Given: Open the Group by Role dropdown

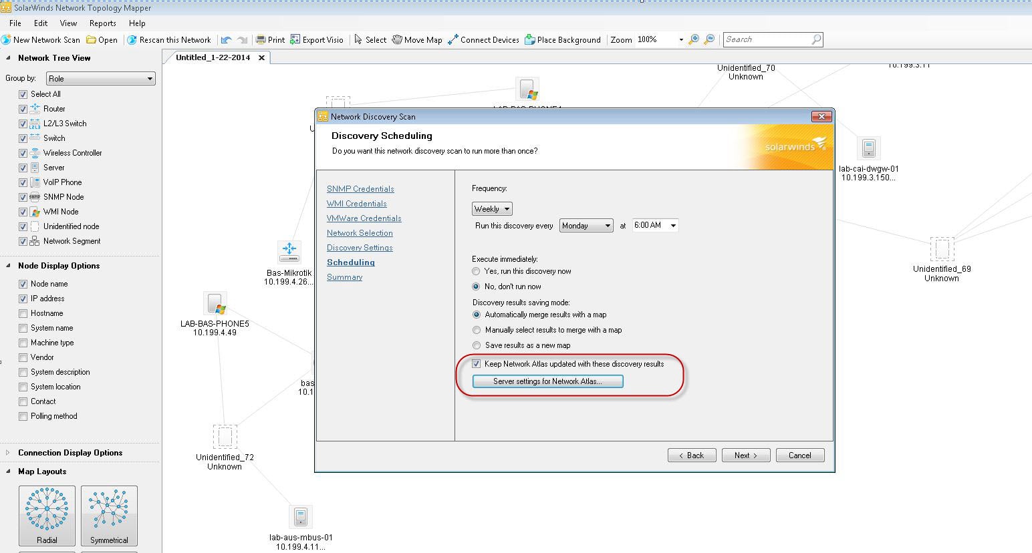Looking at the screenshot, I should [101, 79].
